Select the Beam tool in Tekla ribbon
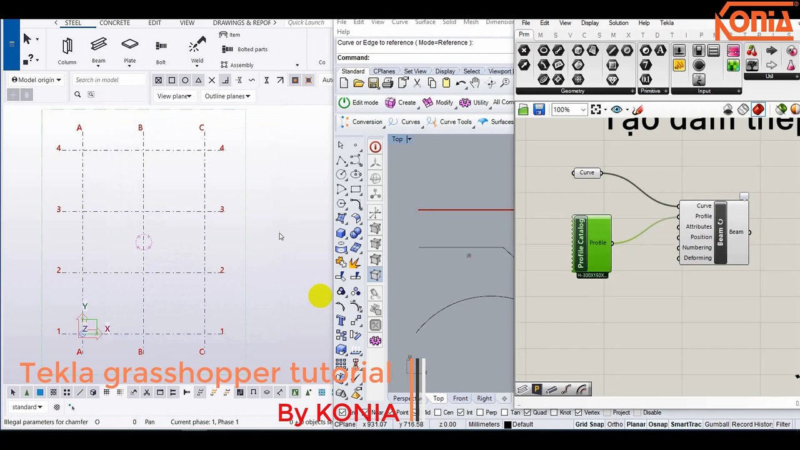Image resolution: width=800 pixels, height=450 pixels. coord(99,50)
